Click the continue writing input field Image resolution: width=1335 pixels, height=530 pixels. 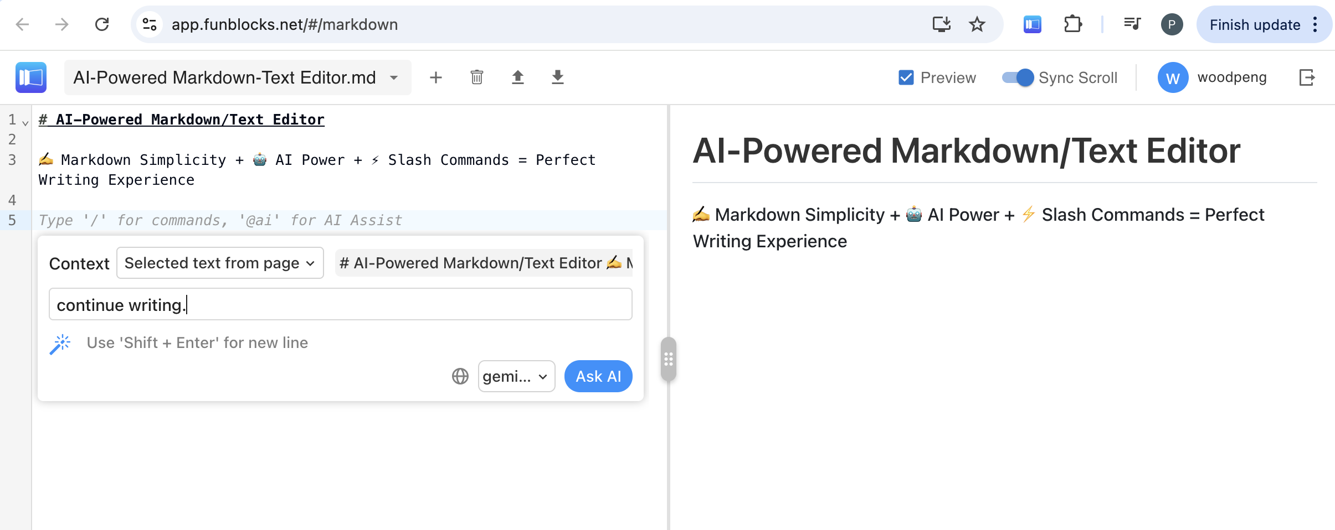[x=340, y=304]
